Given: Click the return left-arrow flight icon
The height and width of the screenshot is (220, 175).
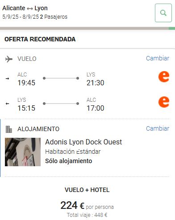Looking at the screenshot, I should 7,104.
